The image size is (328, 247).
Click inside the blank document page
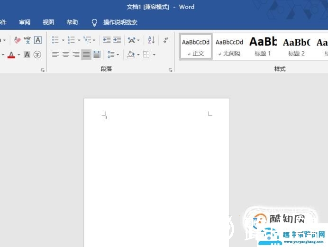click(157, 172)
